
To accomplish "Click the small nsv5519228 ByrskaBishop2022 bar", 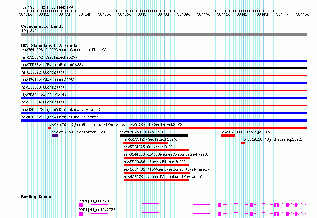I will [x=243, y=143].
